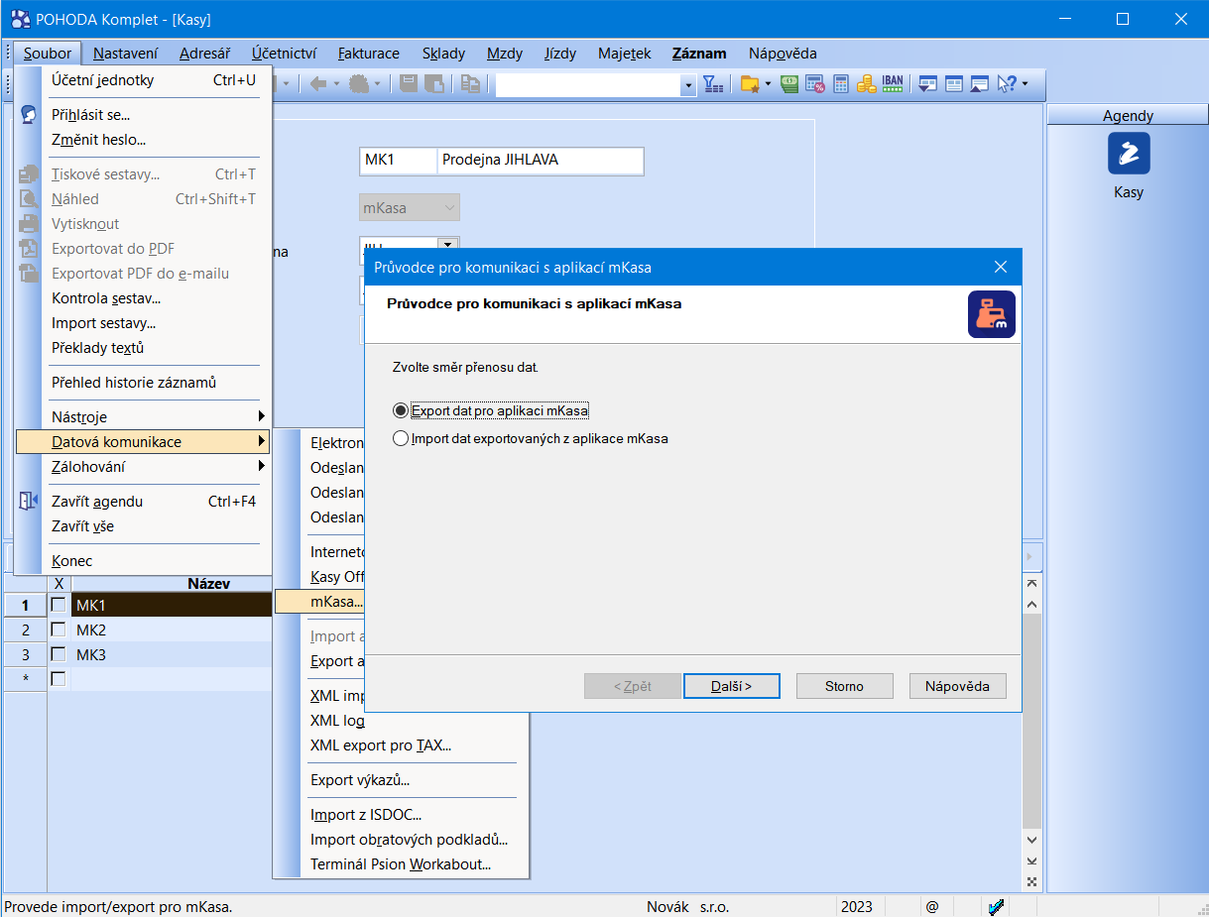
Task: Tick the checkbox in the MK3 row
Action: [x=59, y=654]
